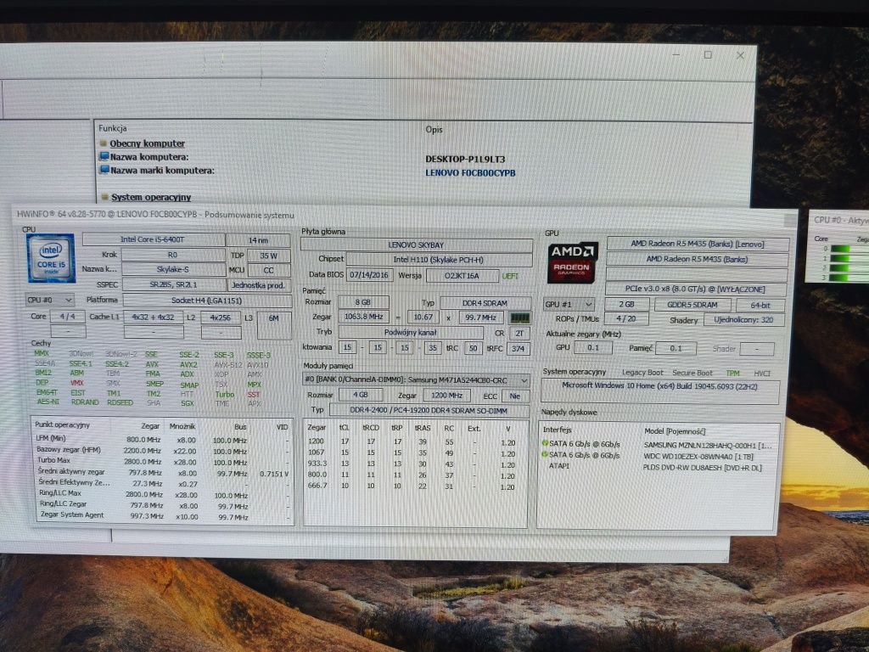
Task: Click the Legacy Boot label
Action: point(642,373)
